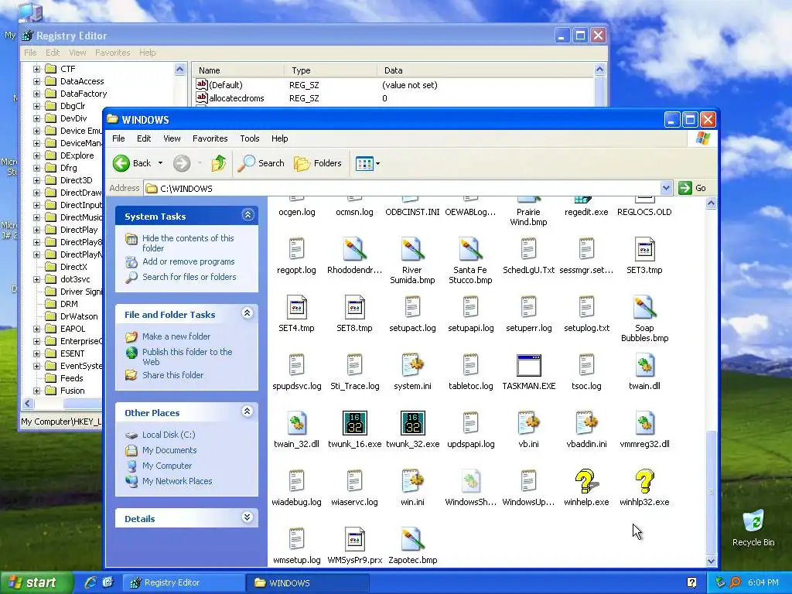Viewport: 792px width, 594px height.
Task: Expand the Direct3D registry key
Action: [36, 180]
